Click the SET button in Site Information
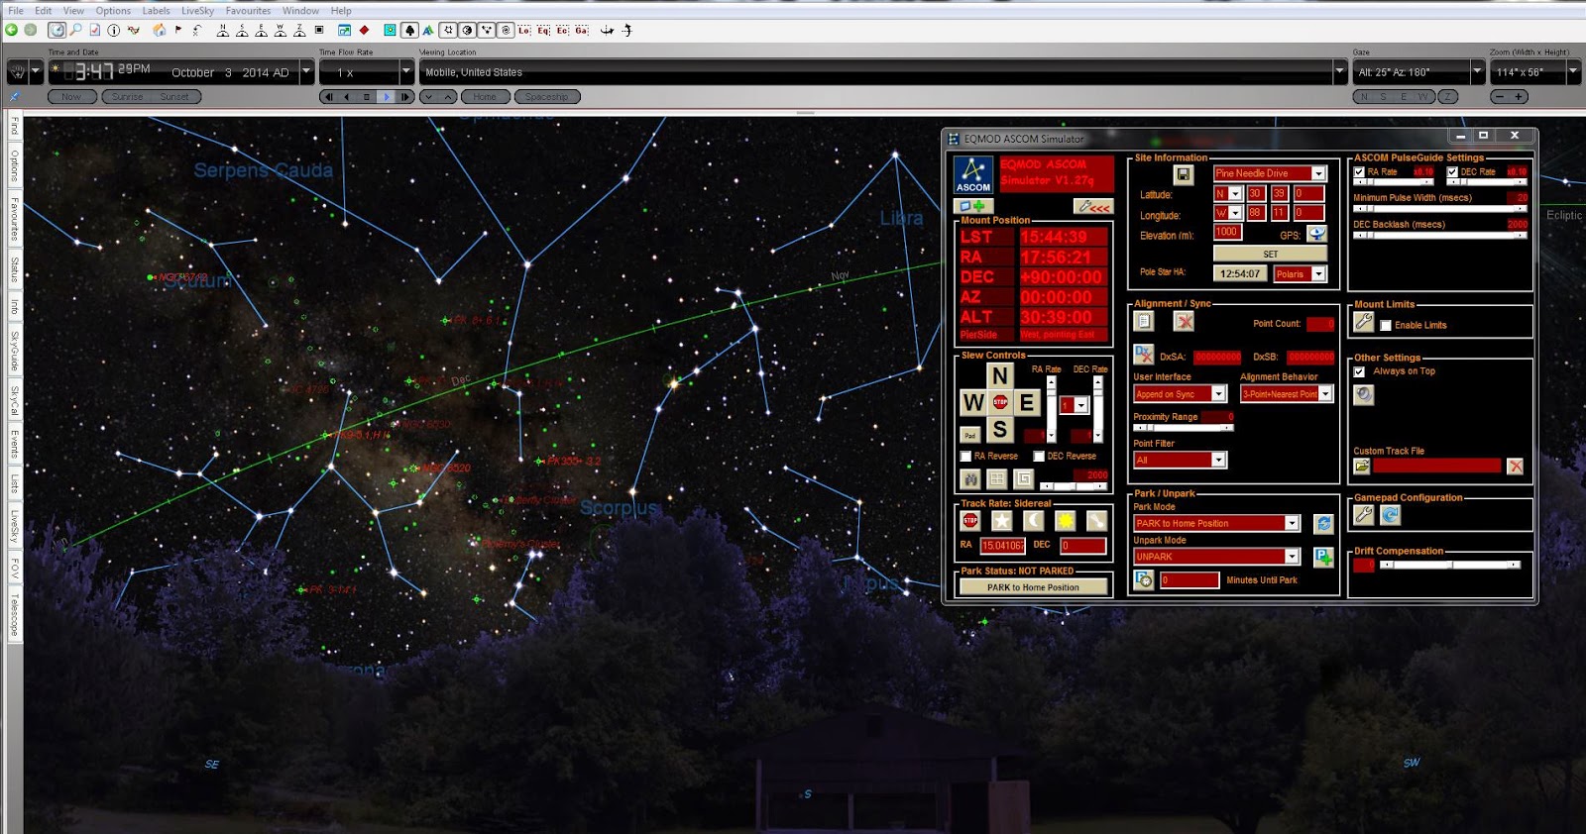Viewport: 1586px width, 834px height. (1270, 254)
